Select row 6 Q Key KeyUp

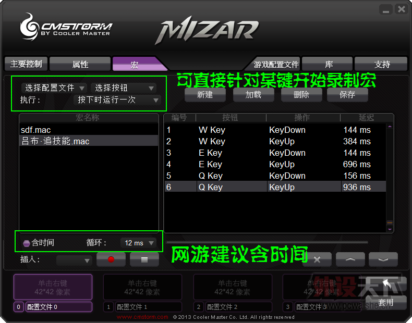point(275,187)
